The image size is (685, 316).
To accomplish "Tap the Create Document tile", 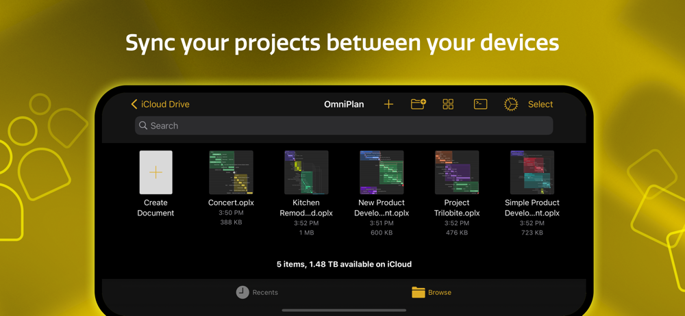I will pos(156,172).
